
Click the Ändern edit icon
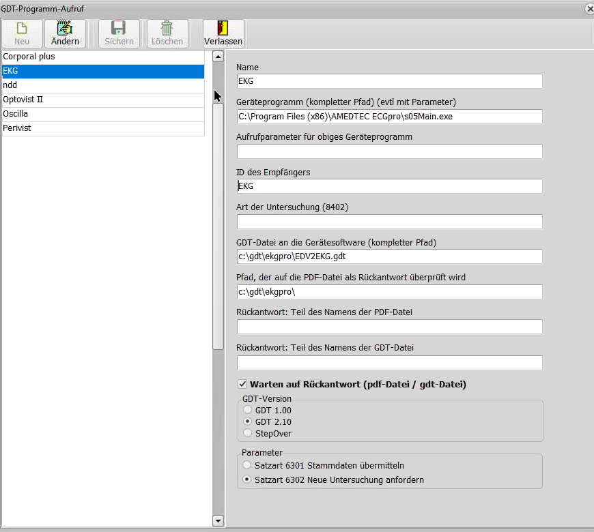tap(65, 29)
